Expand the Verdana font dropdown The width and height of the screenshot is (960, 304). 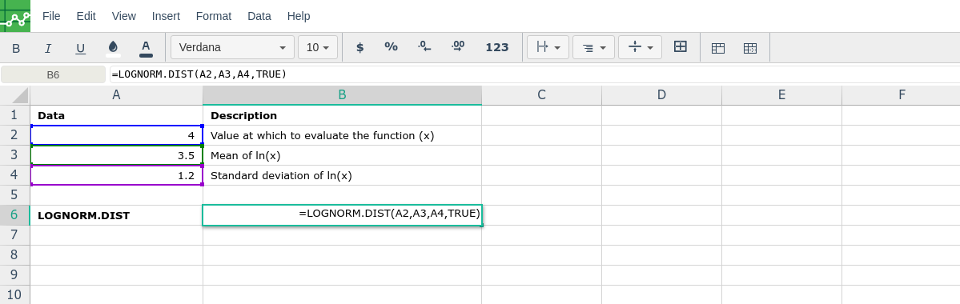tap(233, 47)
